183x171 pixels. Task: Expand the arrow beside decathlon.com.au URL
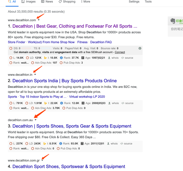tap(35, 120)
